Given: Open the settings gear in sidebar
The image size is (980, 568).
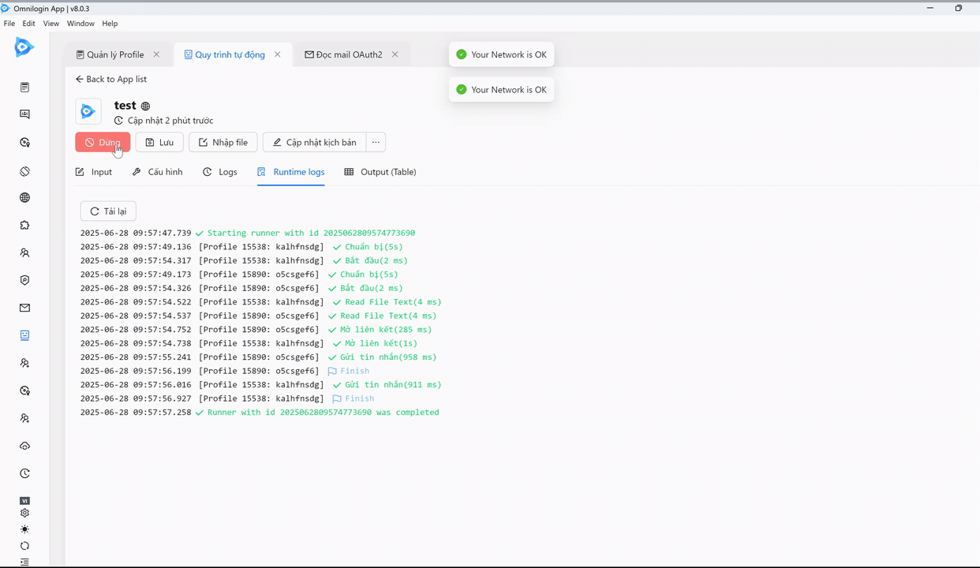Looking at the screenshot, I should pyautogui.click(x=24, y=513).
